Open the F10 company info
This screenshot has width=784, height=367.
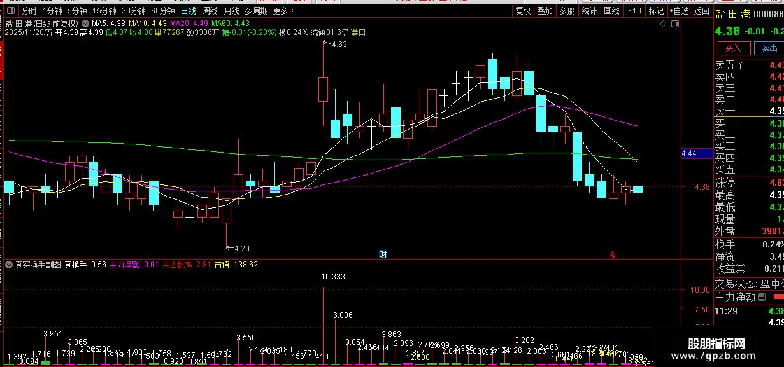(x=634, y=11)
